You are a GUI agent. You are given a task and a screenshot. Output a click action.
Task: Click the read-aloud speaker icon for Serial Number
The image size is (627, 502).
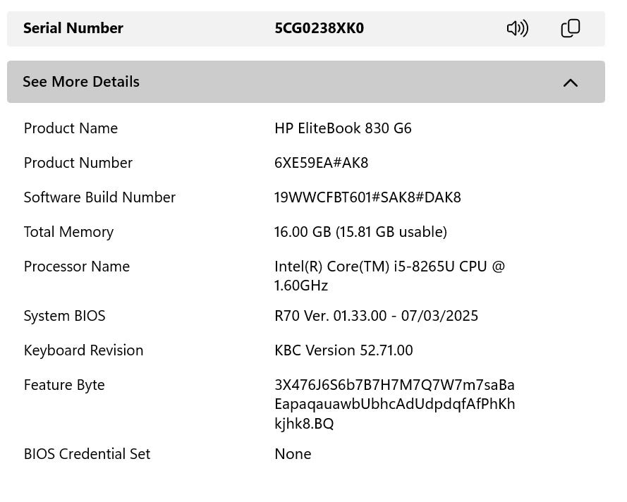[x=517, y=28]
